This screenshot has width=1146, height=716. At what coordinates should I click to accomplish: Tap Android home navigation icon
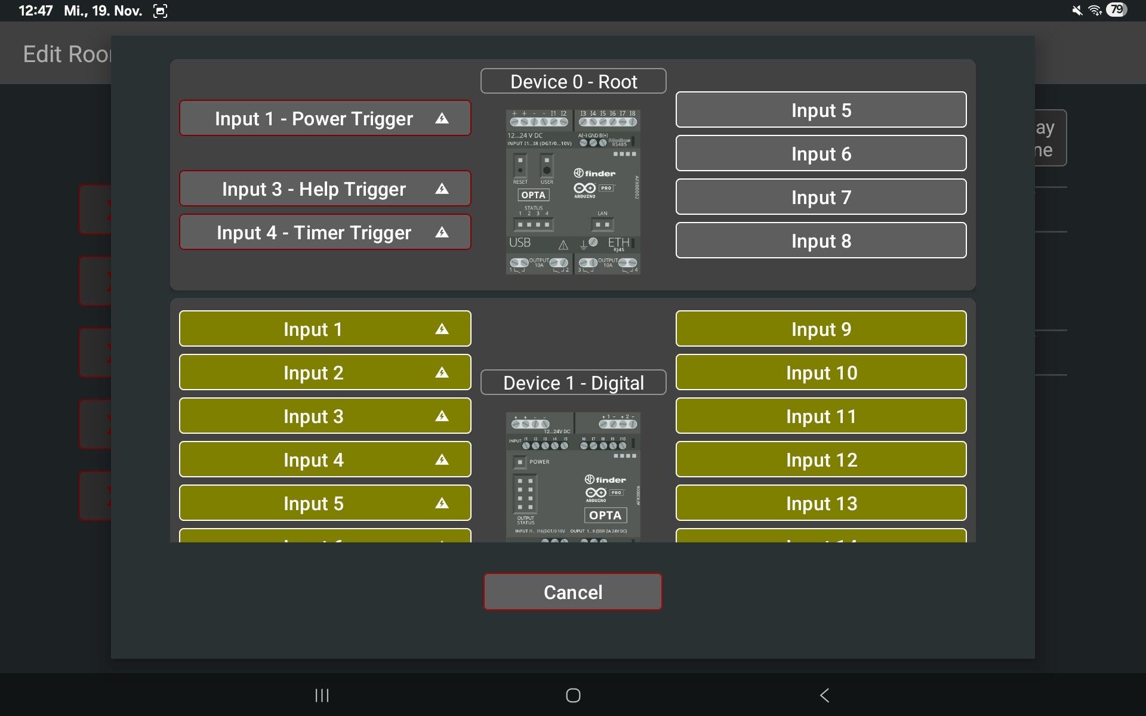(573, 695)
